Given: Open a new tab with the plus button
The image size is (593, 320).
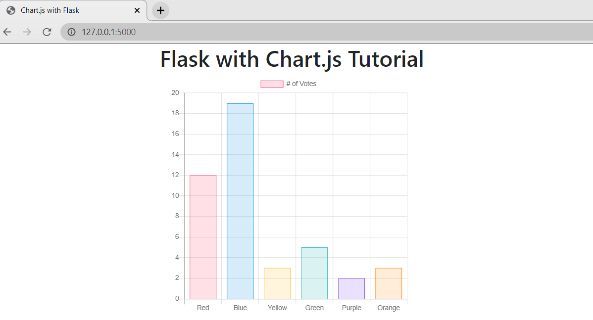Looking at the screenshot, I should coord(160,10).
